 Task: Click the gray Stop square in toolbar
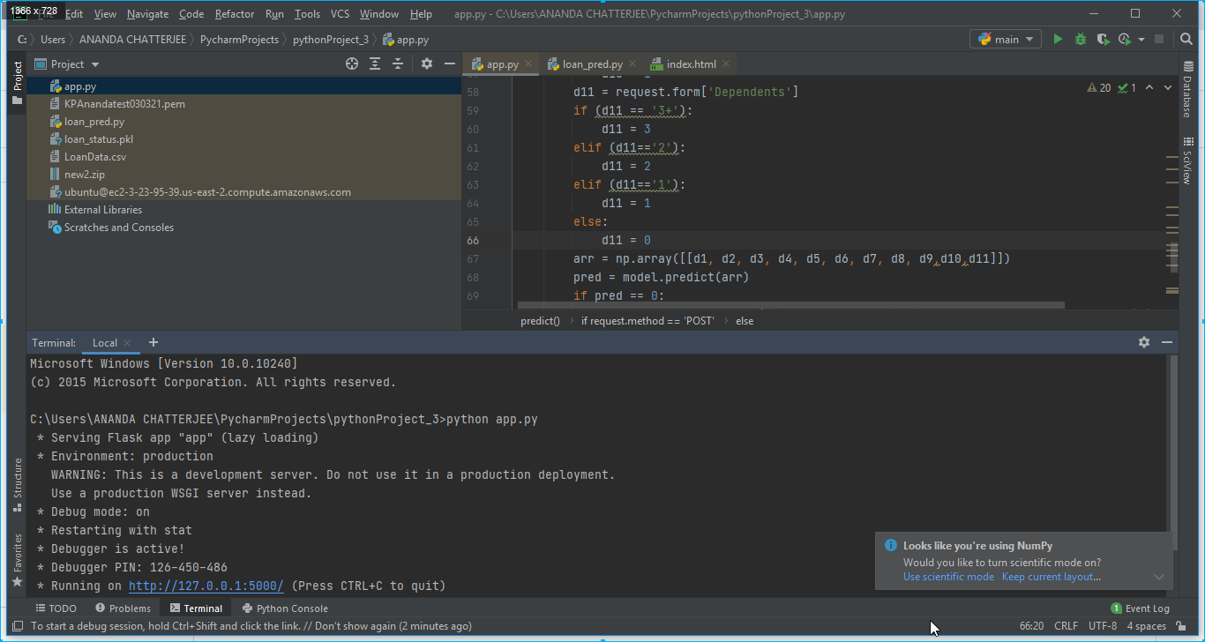click(1159, 40)
